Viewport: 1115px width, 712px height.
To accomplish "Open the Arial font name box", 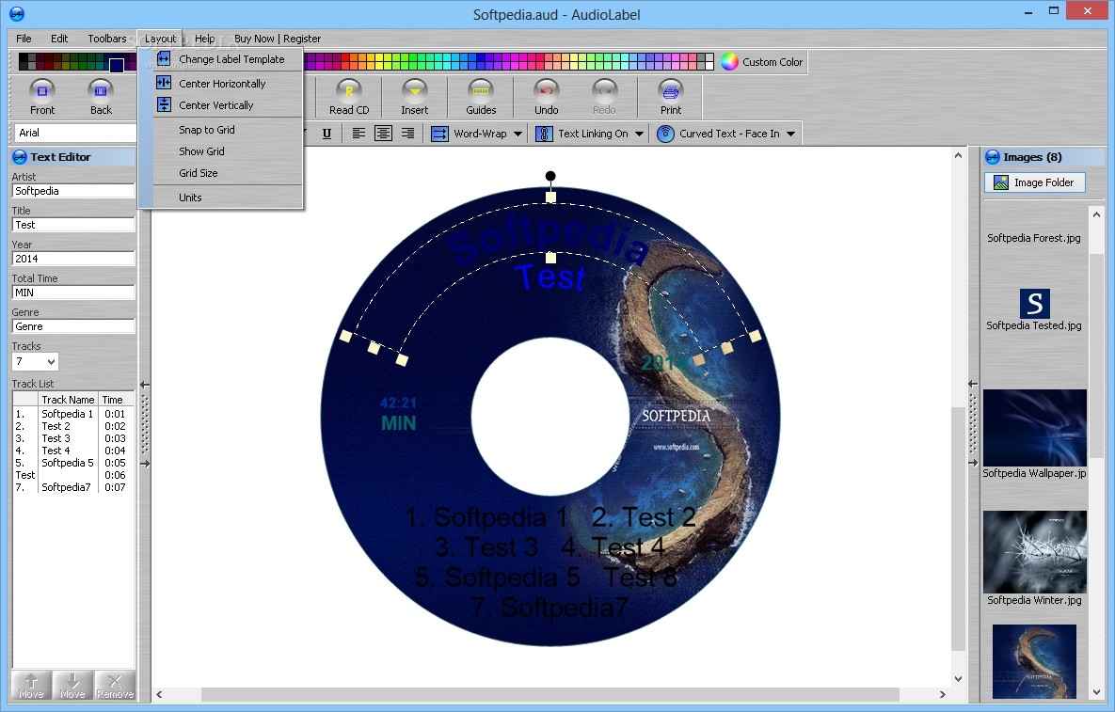I will pos(74,133).
